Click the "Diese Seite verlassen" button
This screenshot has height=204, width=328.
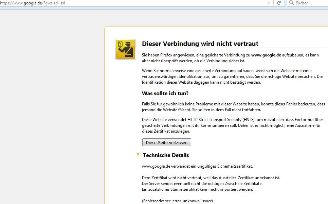[166, 142]
